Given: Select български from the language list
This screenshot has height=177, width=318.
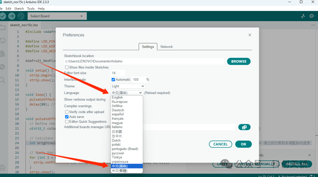Looking at the screenshot, I should coord(127,102).
